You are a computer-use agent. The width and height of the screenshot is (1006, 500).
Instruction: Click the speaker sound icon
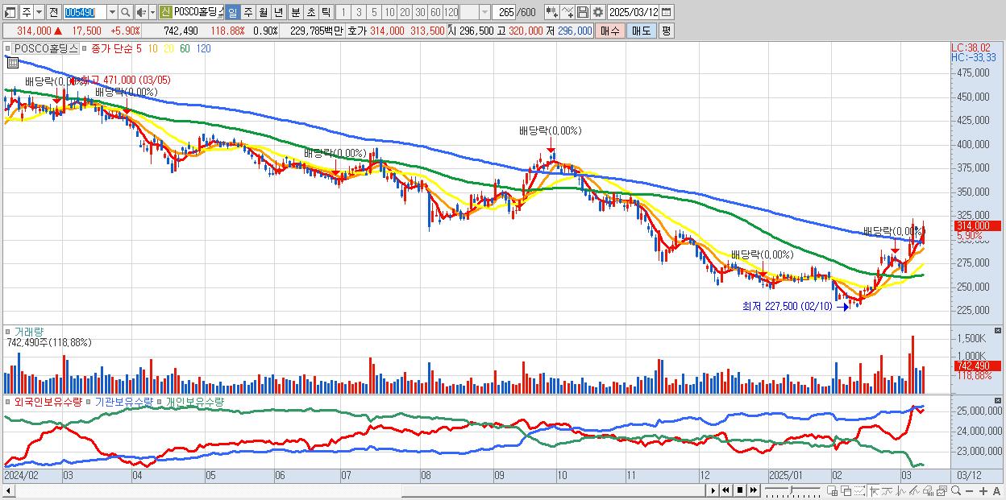[x=141, y=12]
